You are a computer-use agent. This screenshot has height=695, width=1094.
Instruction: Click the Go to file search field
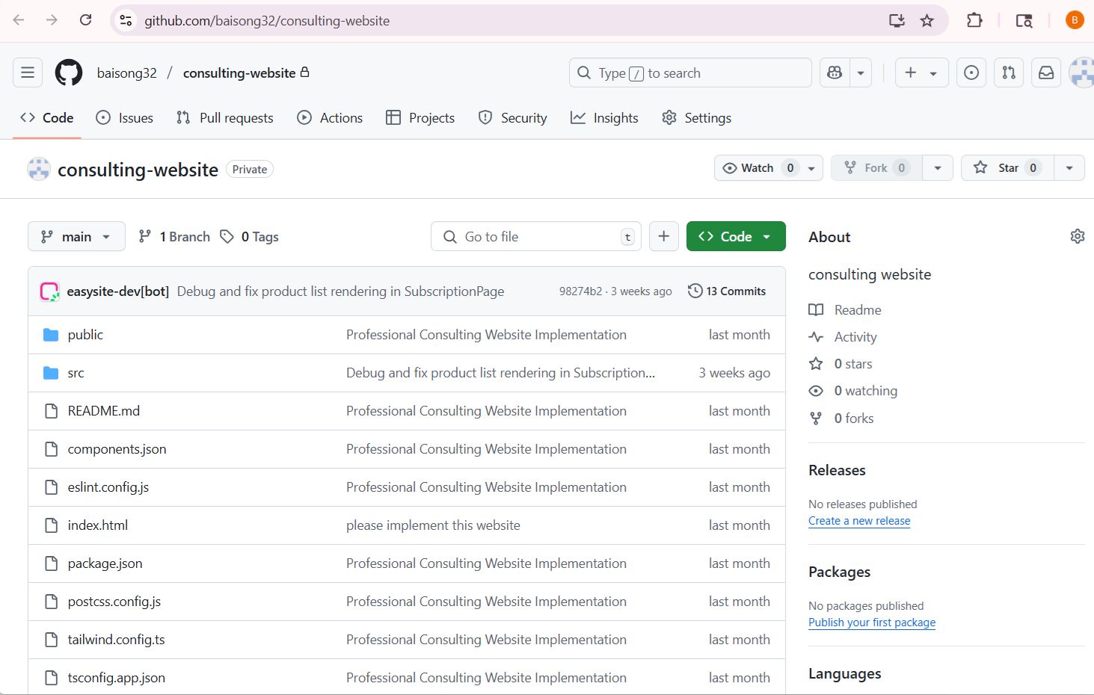(x=535, y=236)
